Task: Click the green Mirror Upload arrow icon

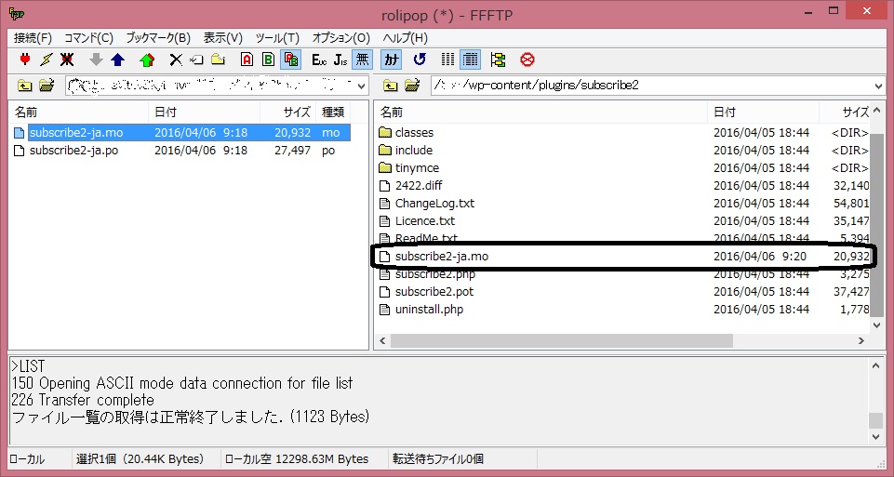Action: (x=146, y=60)
